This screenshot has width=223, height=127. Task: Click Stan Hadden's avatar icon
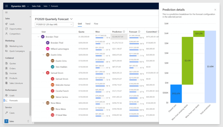click(x=53, y=67)
